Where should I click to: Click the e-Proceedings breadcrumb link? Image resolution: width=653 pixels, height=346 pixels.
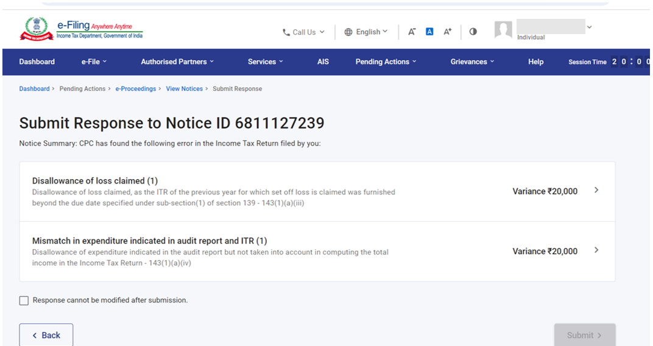click(x=135, y=89)
